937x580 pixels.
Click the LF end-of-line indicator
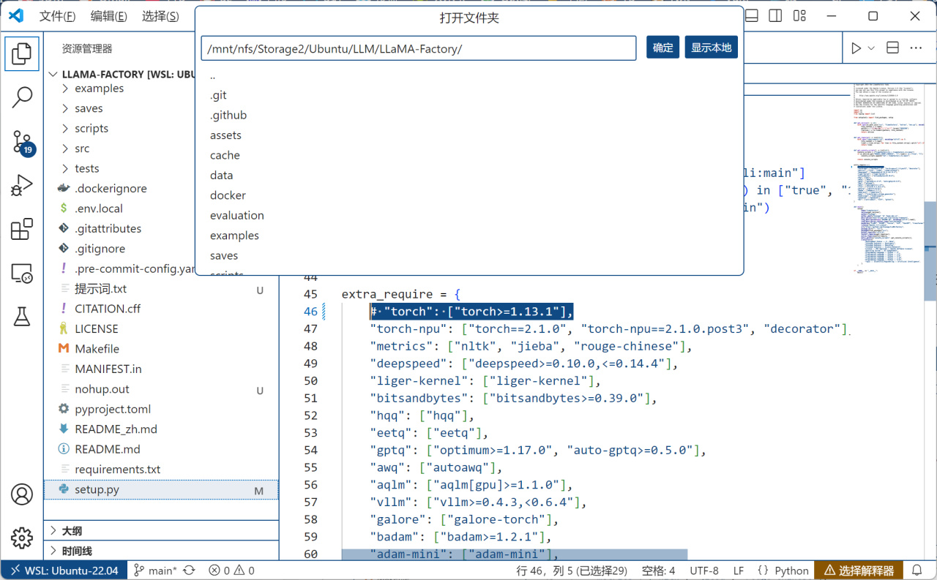(739, 570)
